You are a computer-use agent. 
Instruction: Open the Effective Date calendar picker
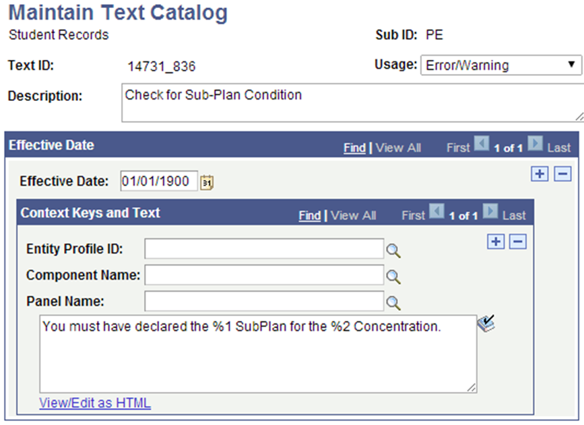(206, 182)
